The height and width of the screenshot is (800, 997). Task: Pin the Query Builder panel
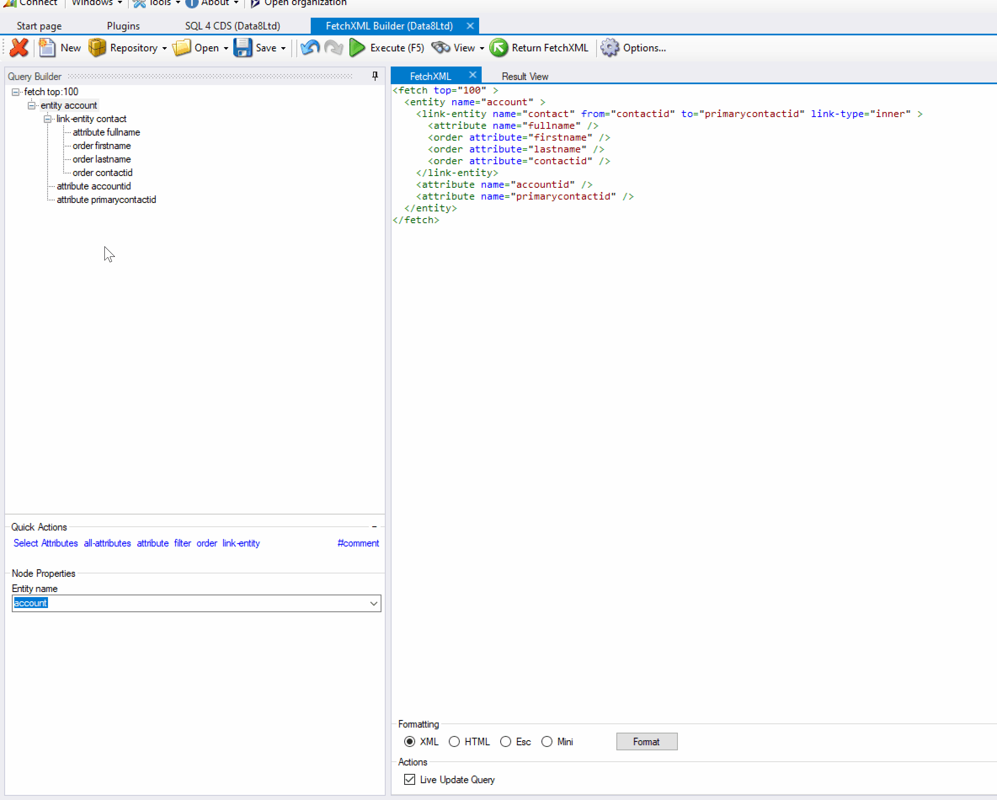pyautogui.click(x=375, y=76)
